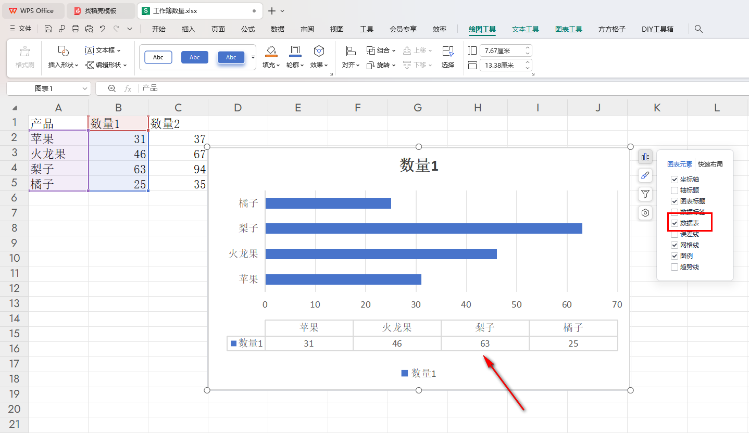Open chart settings hexagon side button
The height and width of the screenshot is (433, 749).
pos(645,213)
